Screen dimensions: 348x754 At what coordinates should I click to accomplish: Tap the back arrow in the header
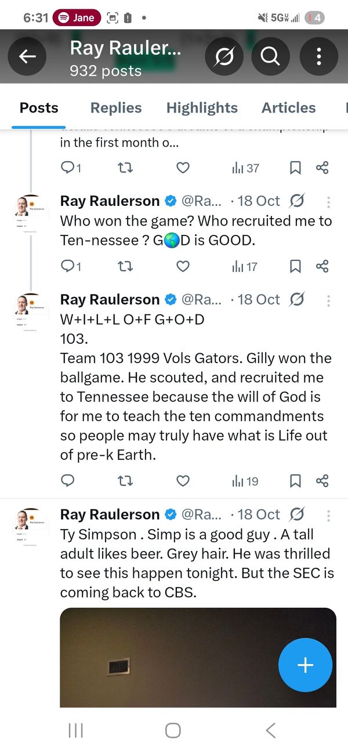27,56
